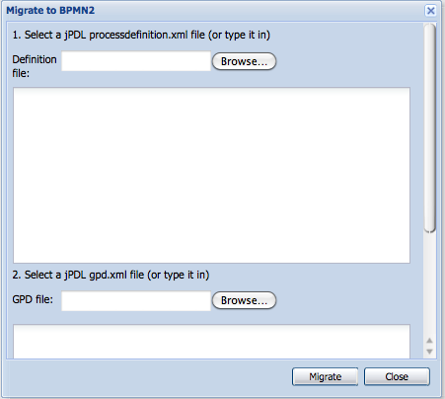
Task: Click the Browse button for Definition file
Action: point(244,61)
